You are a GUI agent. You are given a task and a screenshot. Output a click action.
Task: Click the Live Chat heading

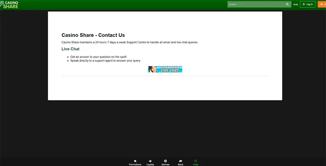tap(71, 49)
